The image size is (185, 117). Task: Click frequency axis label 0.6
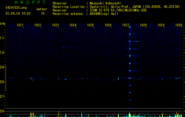click(3, 111)
